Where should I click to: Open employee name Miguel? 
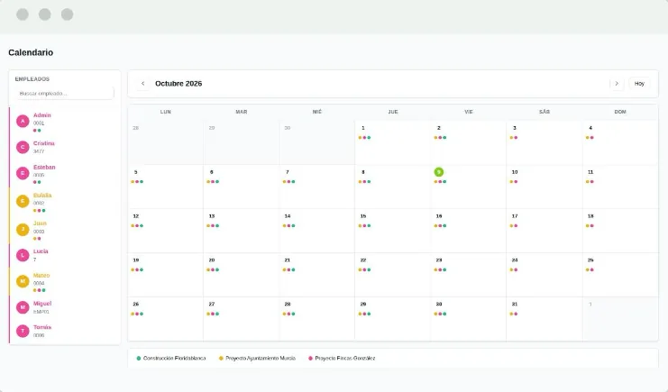pyautogui.click(x=42, y=304)
